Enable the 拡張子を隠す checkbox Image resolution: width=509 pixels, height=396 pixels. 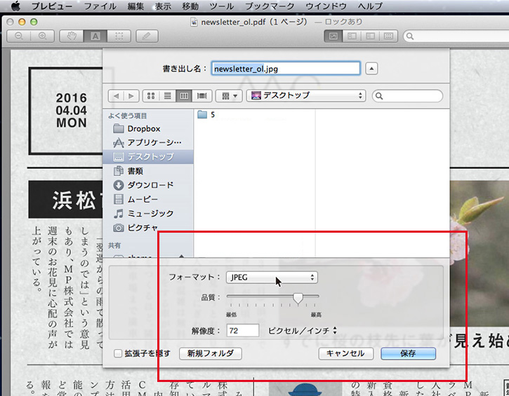point(118,354)
